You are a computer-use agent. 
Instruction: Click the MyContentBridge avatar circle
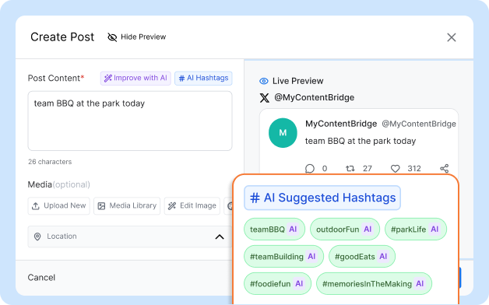(283, 133)
